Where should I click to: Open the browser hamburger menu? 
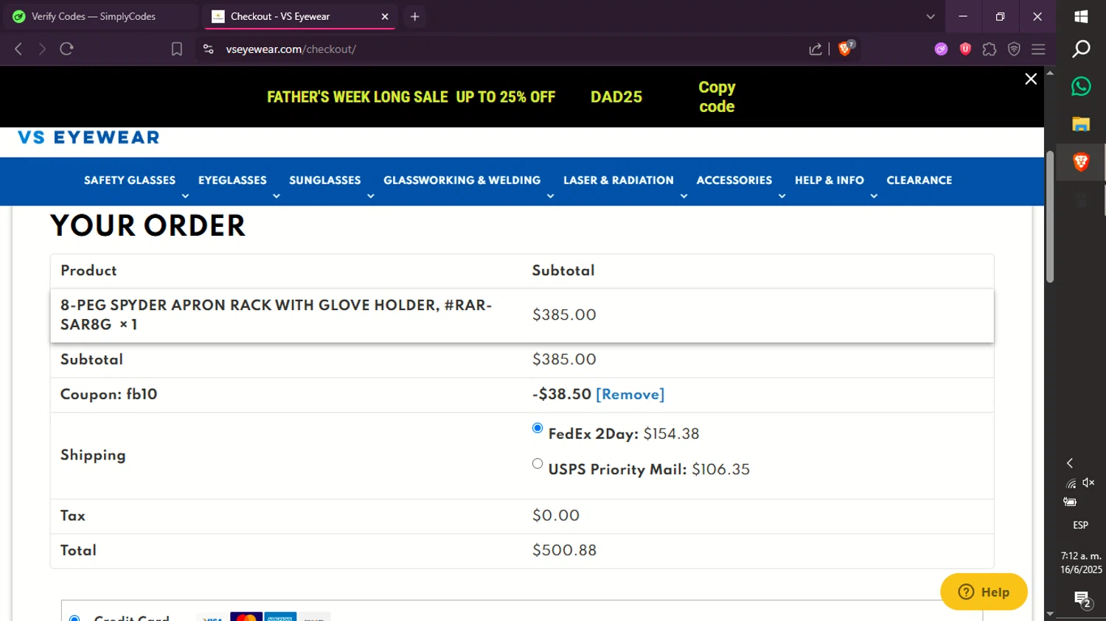tap(1038, 49)
